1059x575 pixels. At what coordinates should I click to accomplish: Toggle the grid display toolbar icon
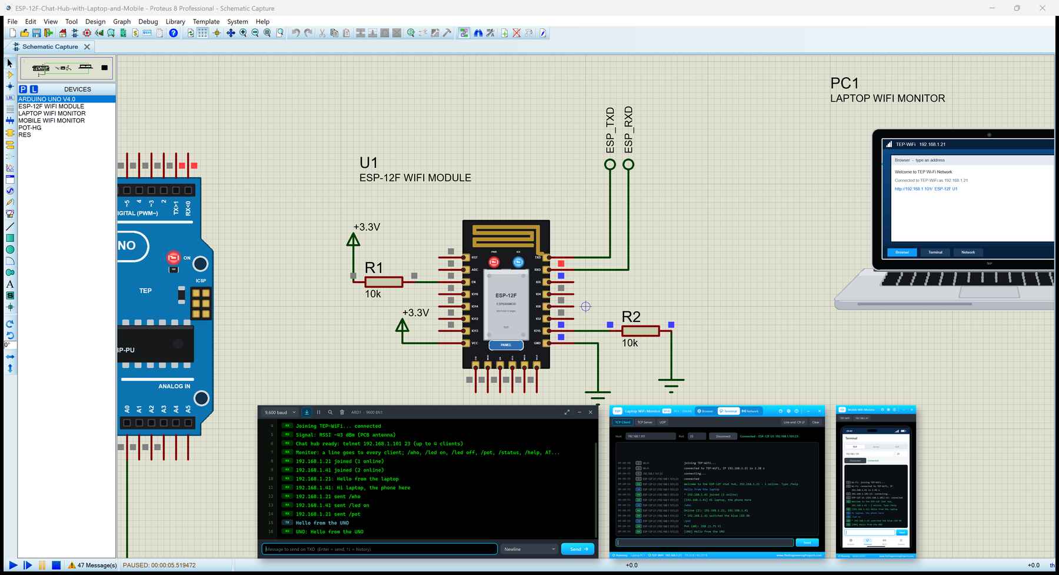coord(202,33)
